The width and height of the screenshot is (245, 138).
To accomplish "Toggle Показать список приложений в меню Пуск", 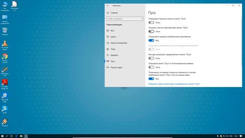I will [x=151, y=31].
